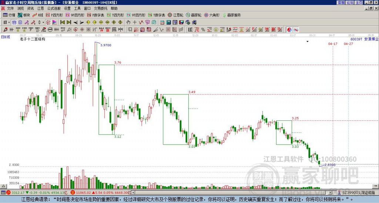The image size is (379, 203).
Task: Open the T四方形 tool
Action: [115, 15]
